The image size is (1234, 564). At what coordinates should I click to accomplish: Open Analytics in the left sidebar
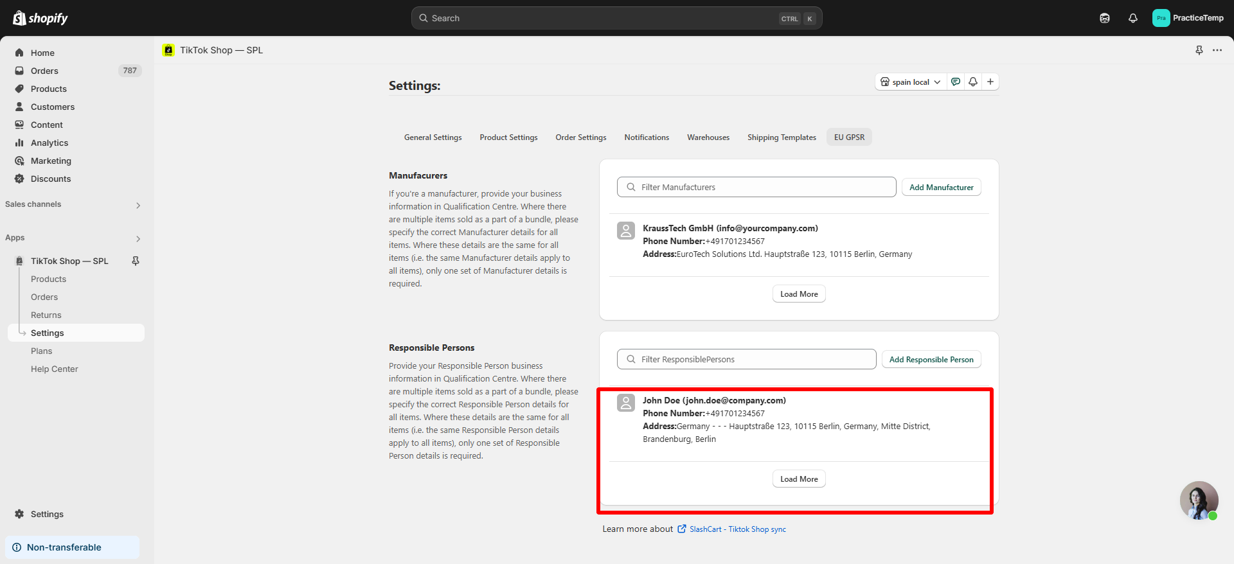pyautogui.click(x=49, y=143)
